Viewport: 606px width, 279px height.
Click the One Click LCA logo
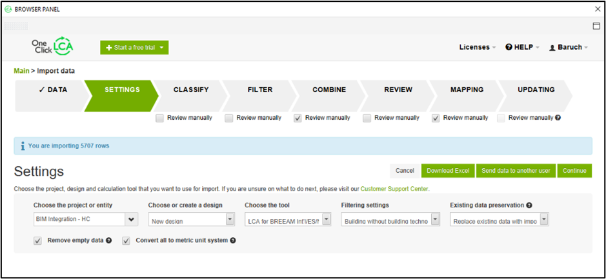point(52,46)
